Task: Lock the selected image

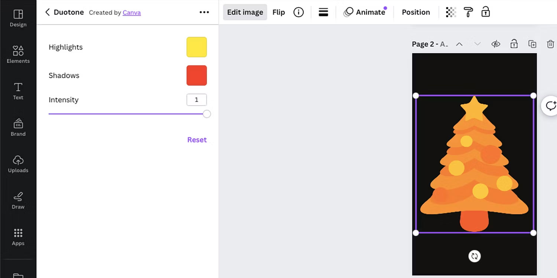Action: click(x=485, y=12)
